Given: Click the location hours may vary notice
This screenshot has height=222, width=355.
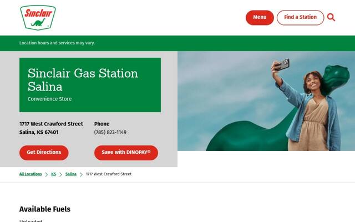Looking at the screenshot, I should [x=57, y=43].
